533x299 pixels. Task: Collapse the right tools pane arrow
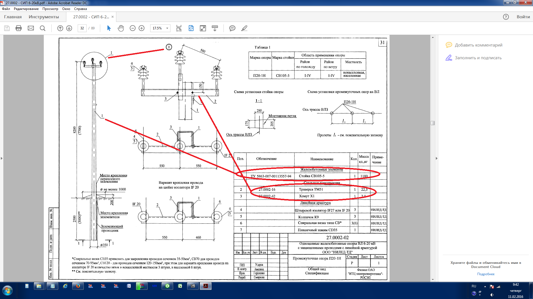click(x=436, y=158)
